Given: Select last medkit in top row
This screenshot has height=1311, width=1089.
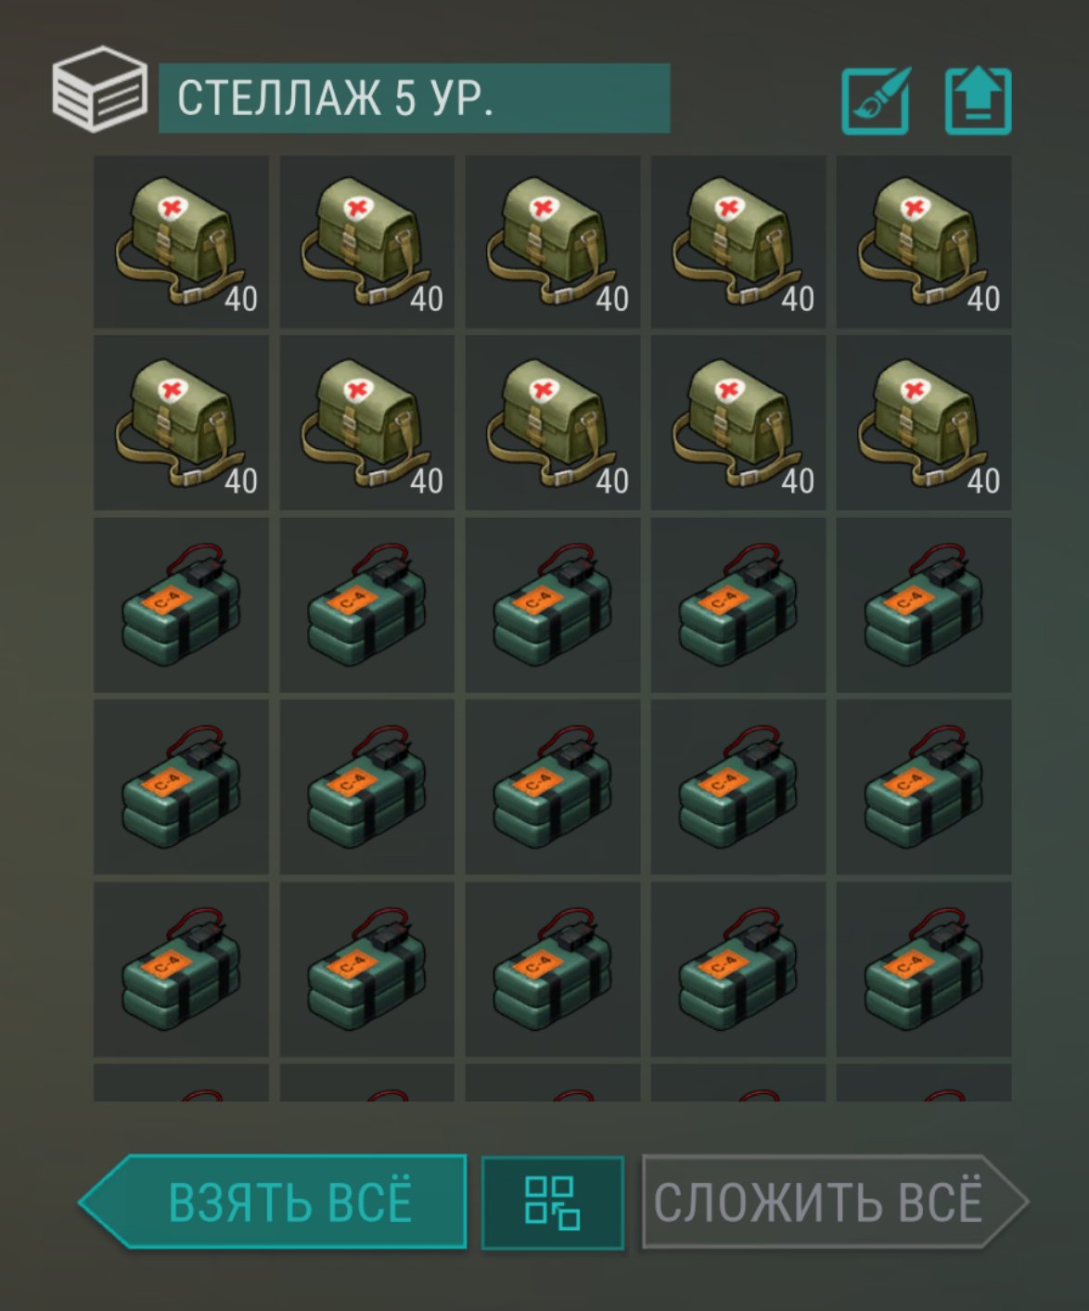Looking at the screenshot, I should [924, 242].
